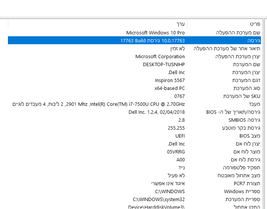Select the מעבד processor item
The image size is (267, 209).
coord(255,104)
